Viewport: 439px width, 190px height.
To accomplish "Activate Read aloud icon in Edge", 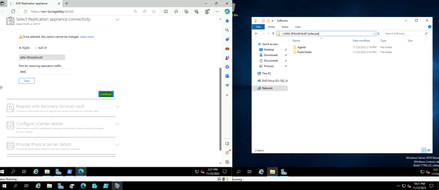I will click(144, 12).
